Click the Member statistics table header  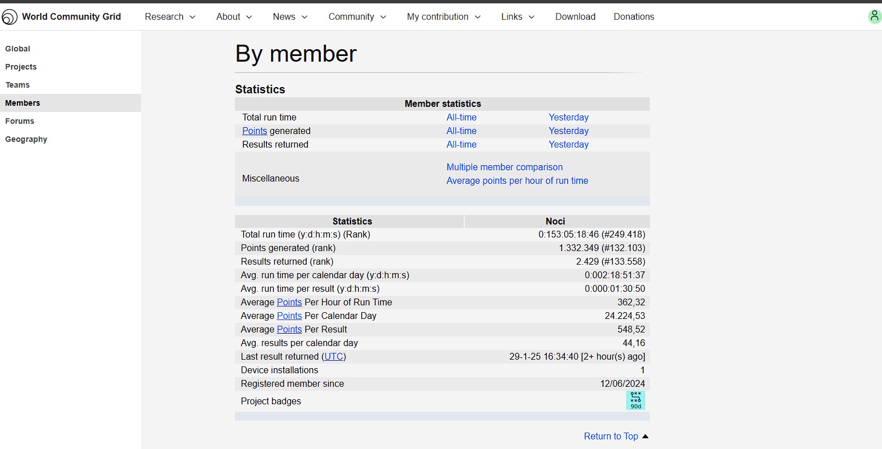[443, 103]
